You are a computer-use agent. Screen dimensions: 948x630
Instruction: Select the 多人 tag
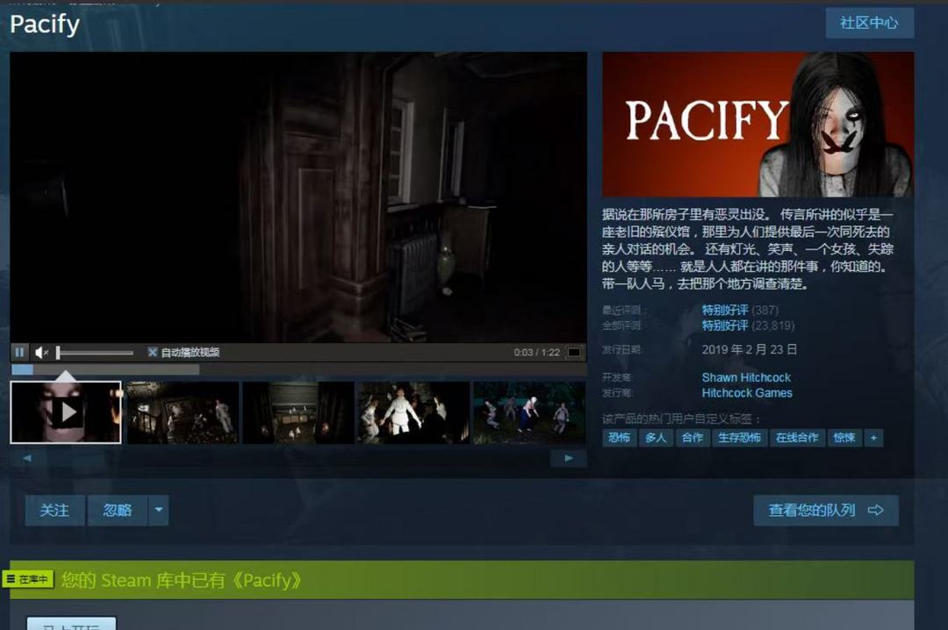click(x=656, y=438)
